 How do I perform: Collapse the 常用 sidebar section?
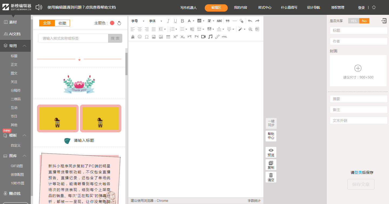[24, 46]
